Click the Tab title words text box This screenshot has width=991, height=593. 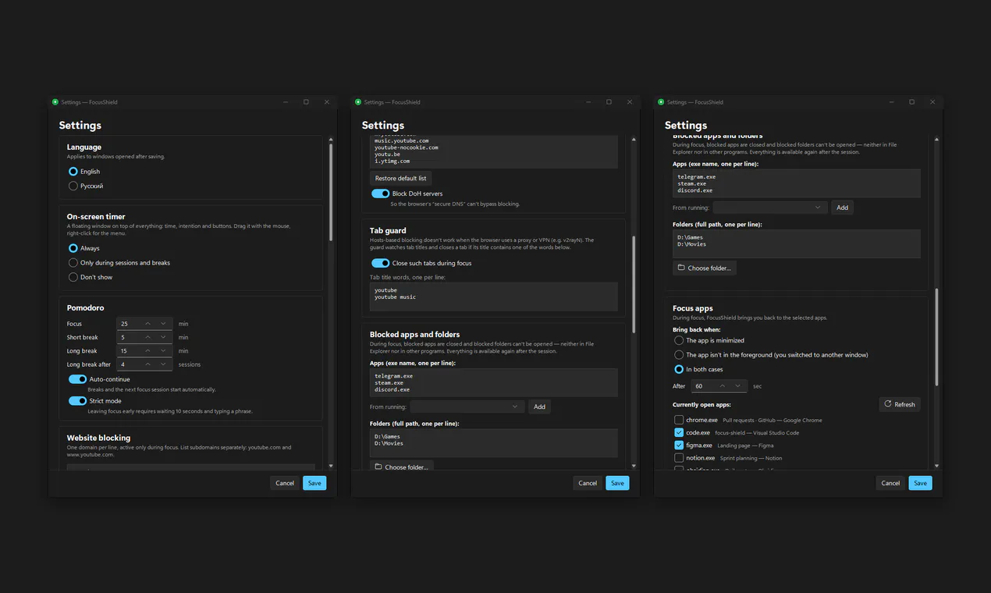point(494,296)
